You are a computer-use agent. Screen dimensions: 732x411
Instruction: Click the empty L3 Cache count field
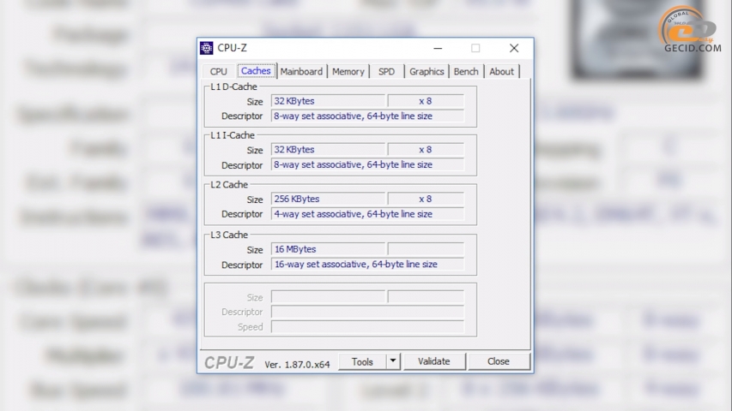pyautogui.click(x=426, y=249)
